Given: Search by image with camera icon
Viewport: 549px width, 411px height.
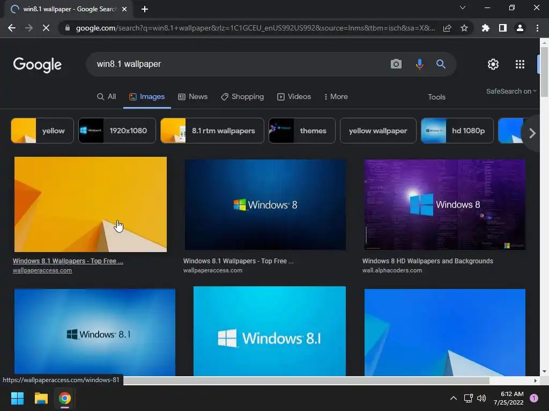Looking at the screenshot, I should (396, 64).
